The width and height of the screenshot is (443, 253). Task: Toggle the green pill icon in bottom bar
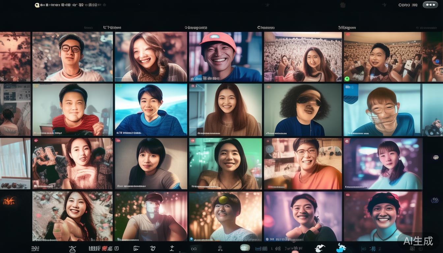click(x=245, y=248)
